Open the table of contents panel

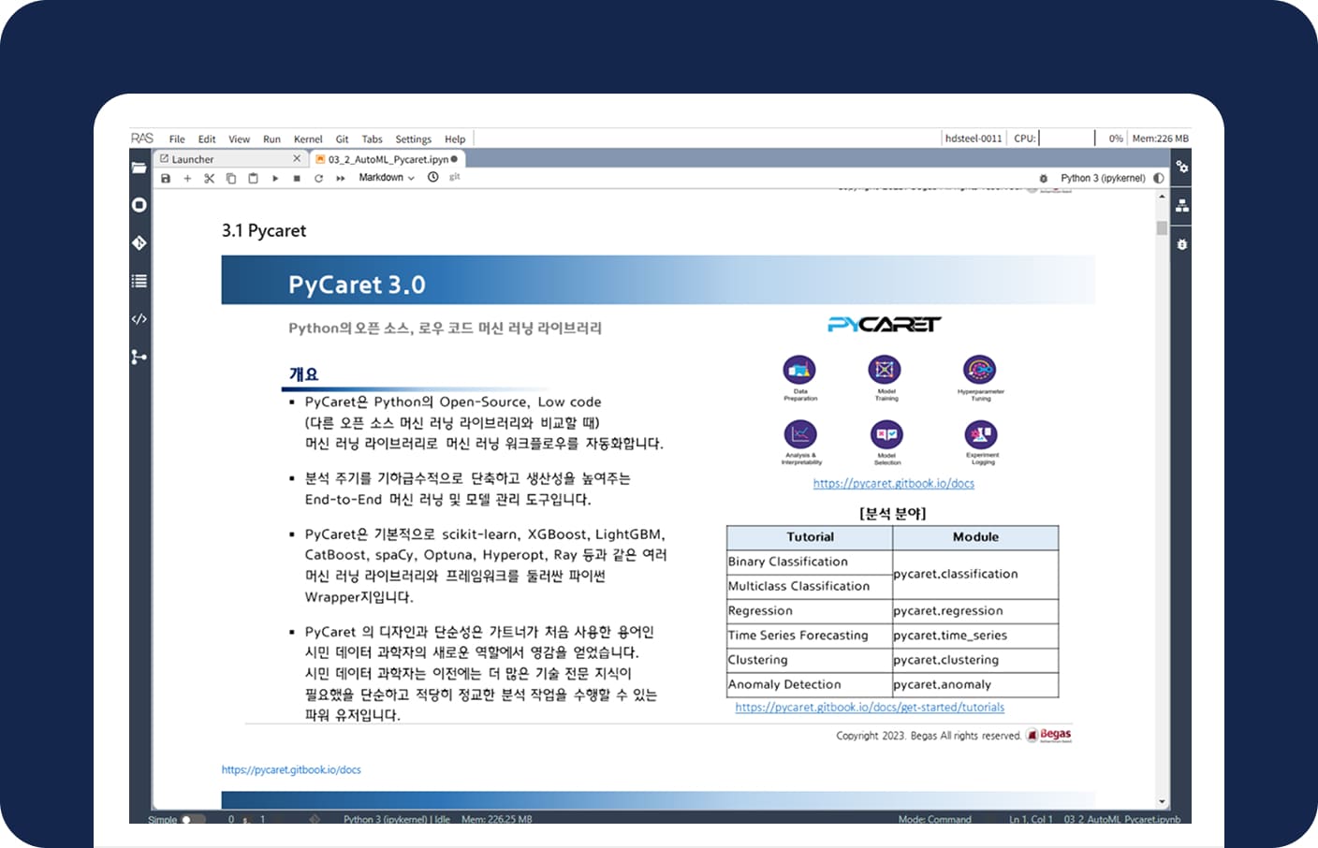pyautogui.click(x=139, y=281)
